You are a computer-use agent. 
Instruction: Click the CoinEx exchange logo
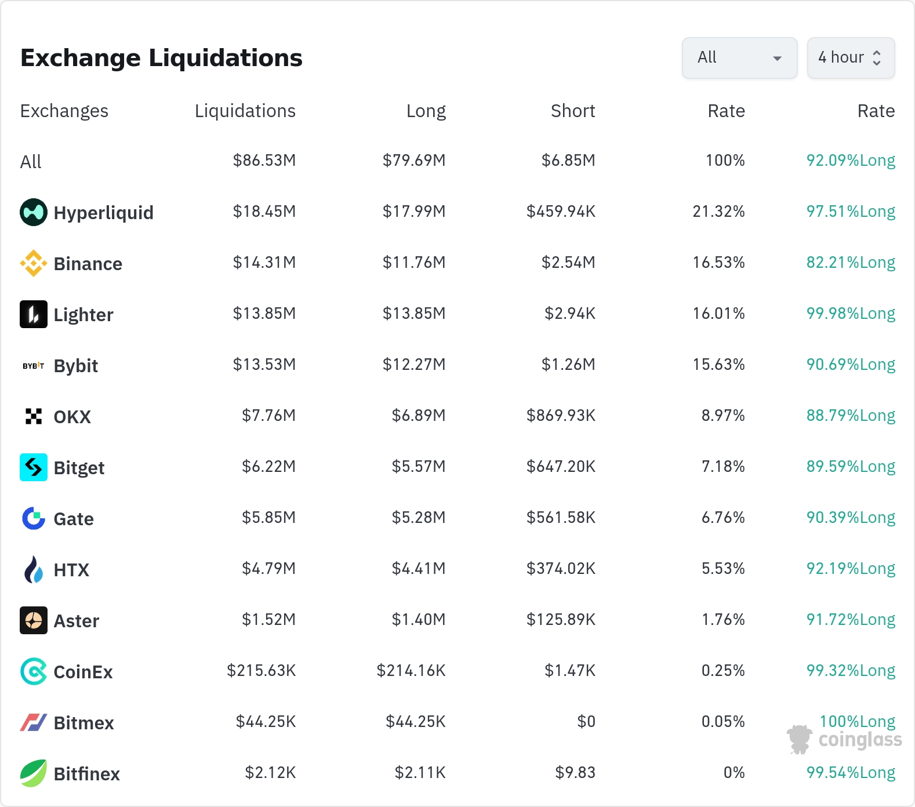[34, 671]
